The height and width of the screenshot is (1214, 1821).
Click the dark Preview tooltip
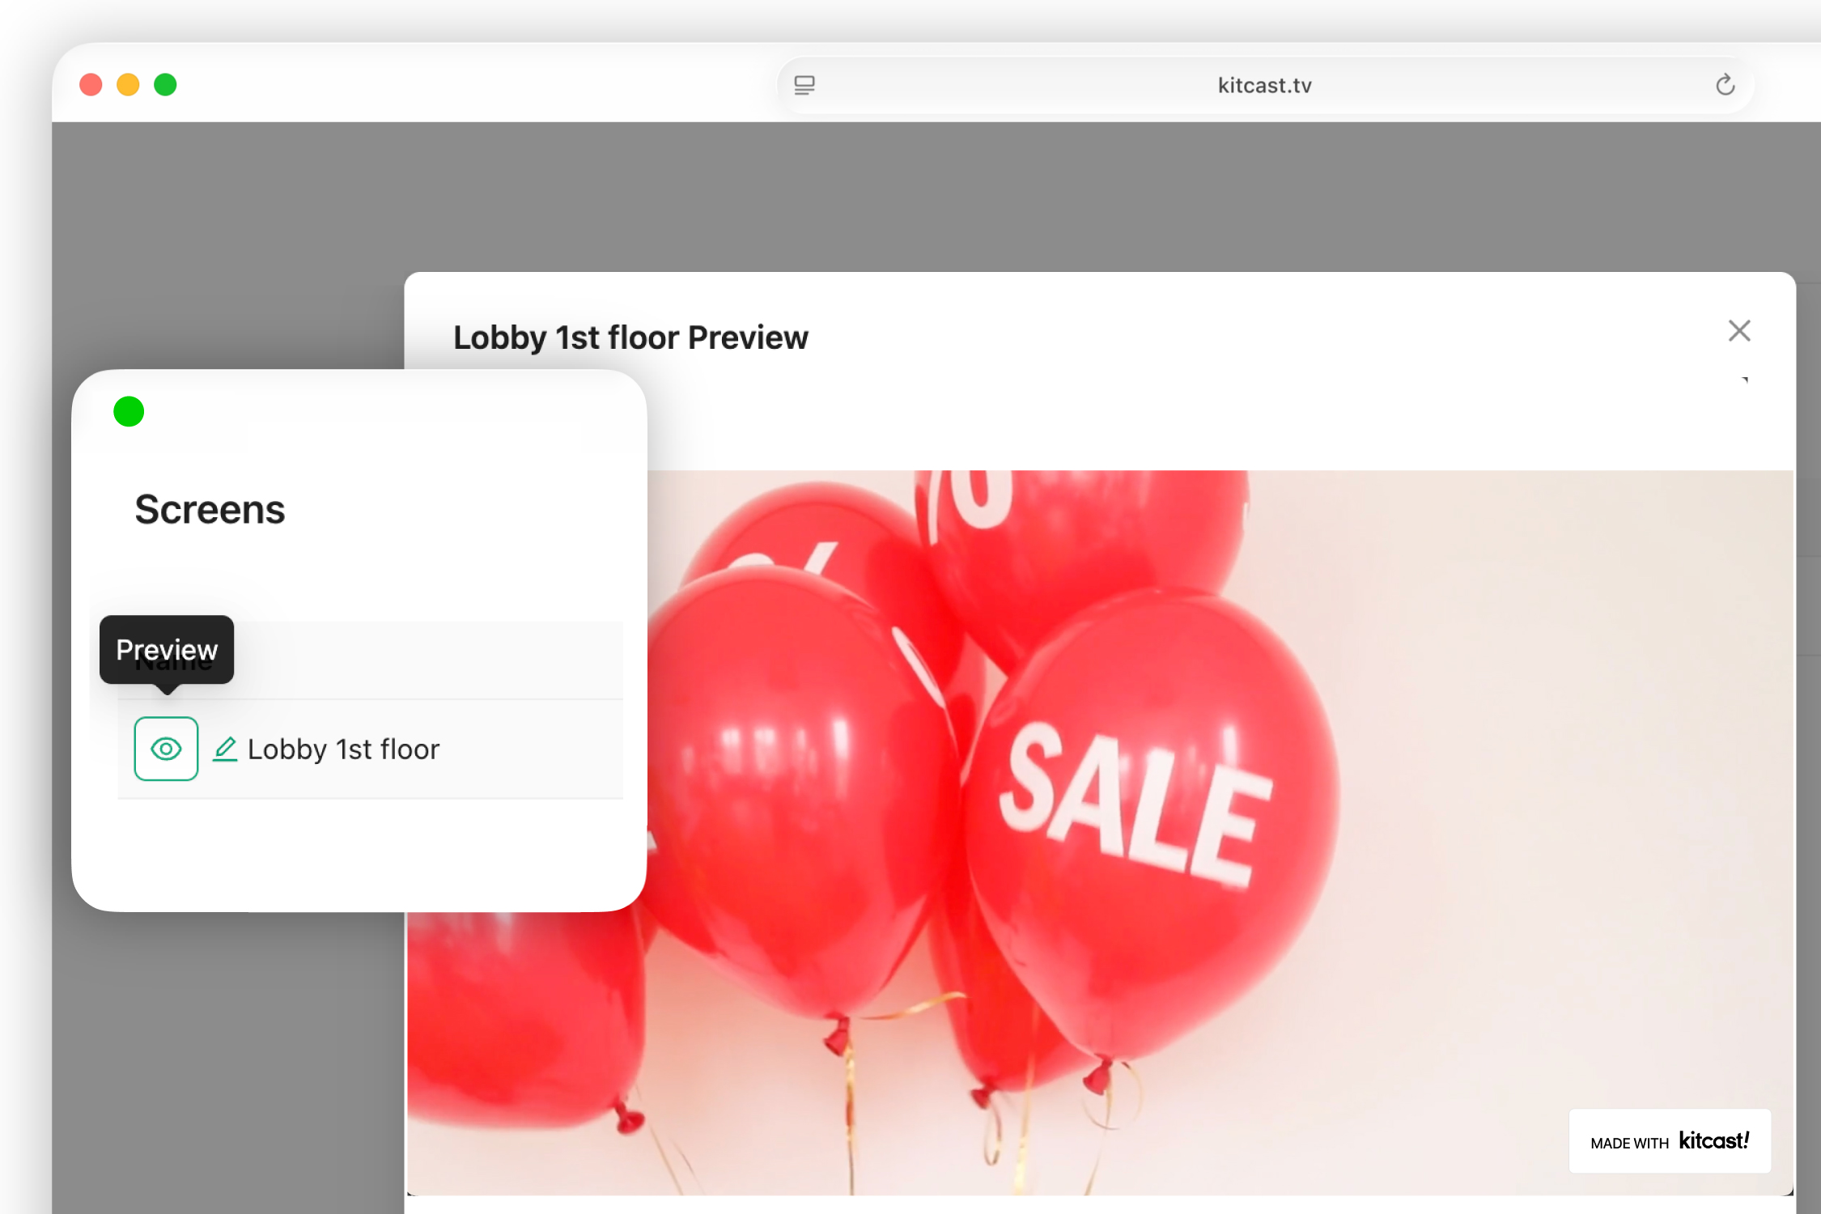click(167, 650)
